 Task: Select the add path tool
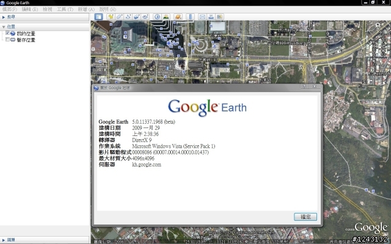click(x=128, y=16)
